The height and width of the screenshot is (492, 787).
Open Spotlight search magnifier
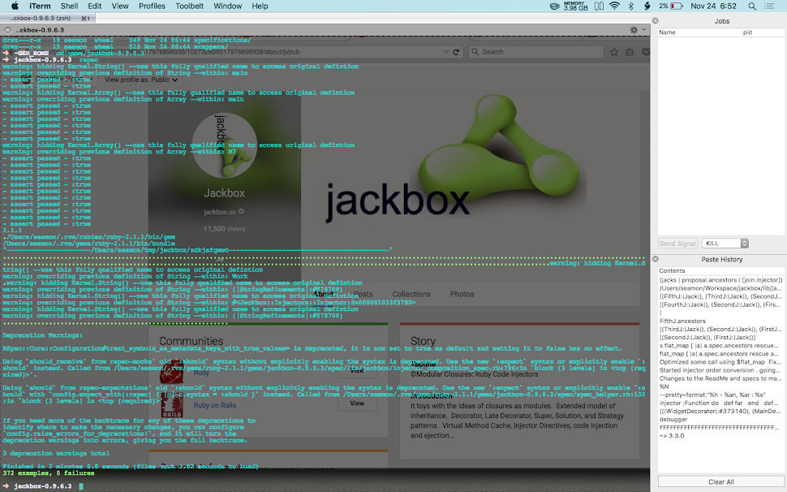click(752, 6)
